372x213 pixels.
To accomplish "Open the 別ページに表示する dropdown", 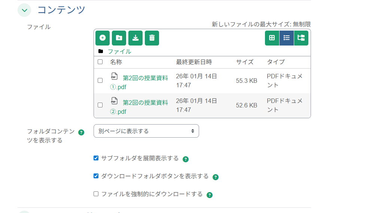I will click(146, 131).
